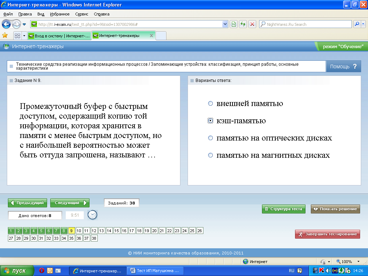Launch Opera from the quick launch
The height and width of the screenshot is (276, 368).
41,271
